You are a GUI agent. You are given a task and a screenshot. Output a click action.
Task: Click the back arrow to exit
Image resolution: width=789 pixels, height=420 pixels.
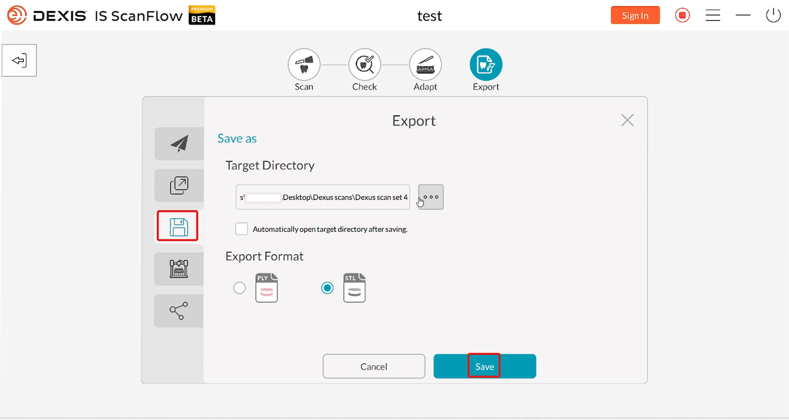tap(19, 60)
